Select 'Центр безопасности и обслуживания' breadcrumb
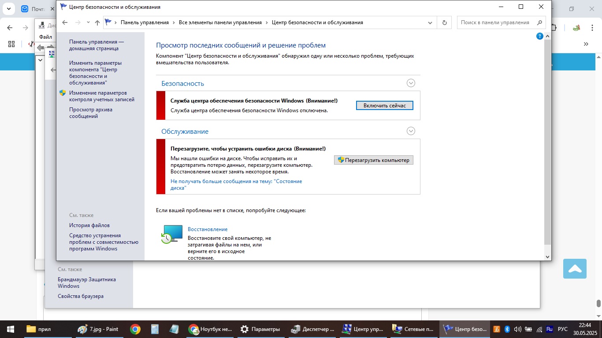Screen dimensions: 602x338 click(317, 22)
